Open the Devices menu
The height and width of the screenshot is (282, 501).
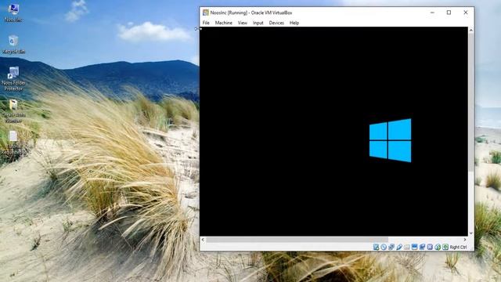click(x=276, y=23)
